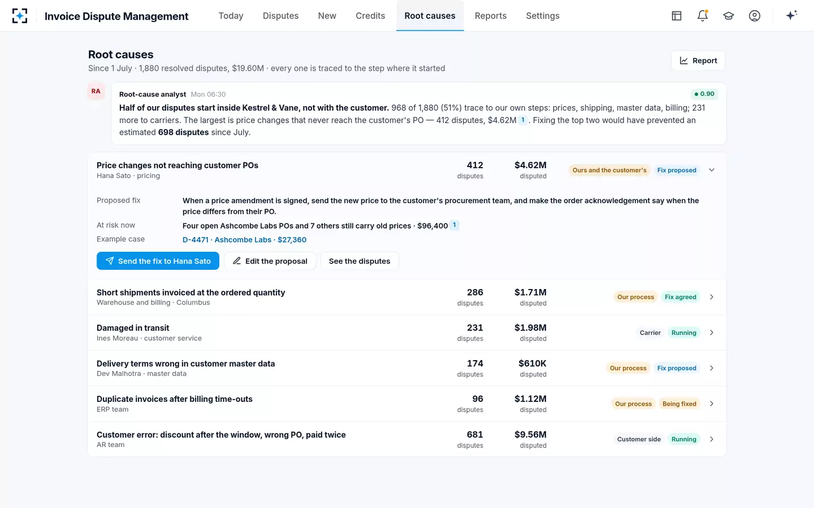Click the Ours and the customer's tag
This screenshot has height=508, width=814.
click(x=609, y=170)
